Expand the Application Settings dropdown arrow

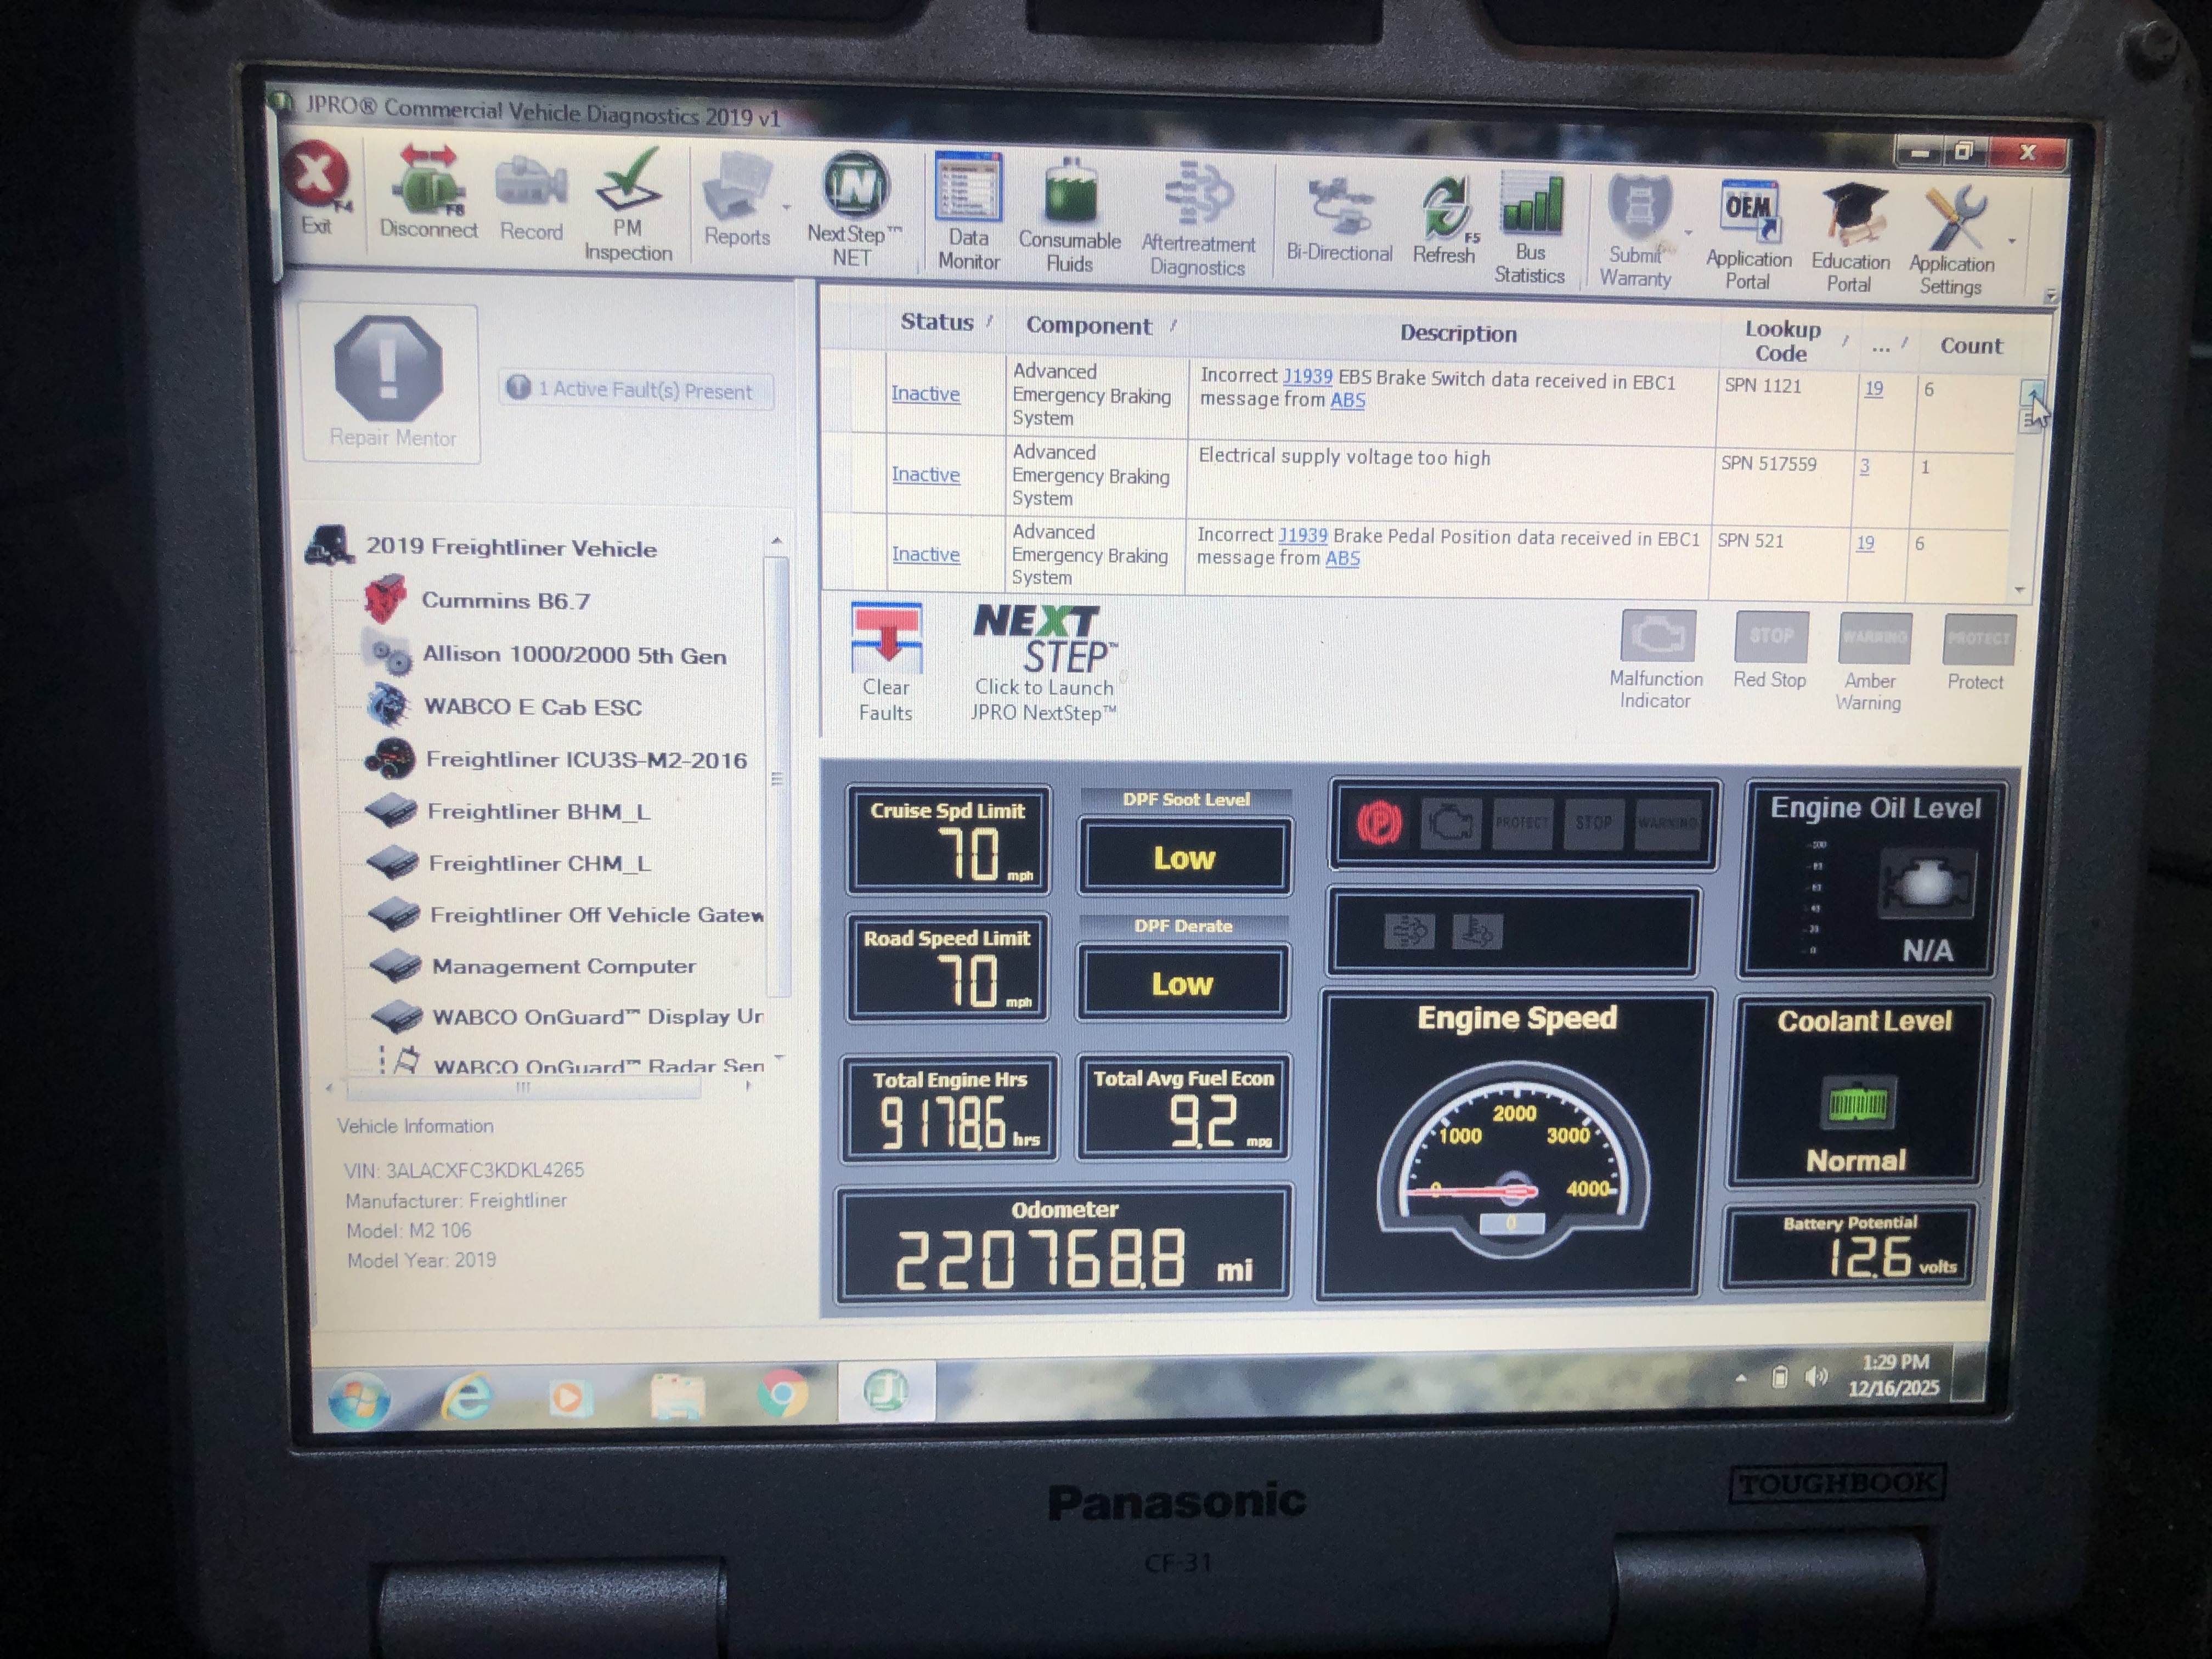[x=2012, y=242]
